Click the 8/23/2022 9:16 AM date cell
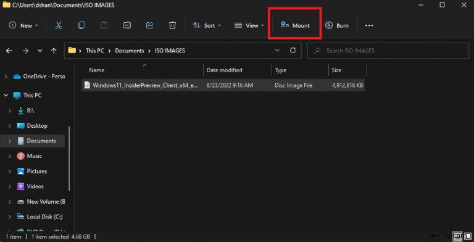Screen dimensions: 474x242 (230, 85)
